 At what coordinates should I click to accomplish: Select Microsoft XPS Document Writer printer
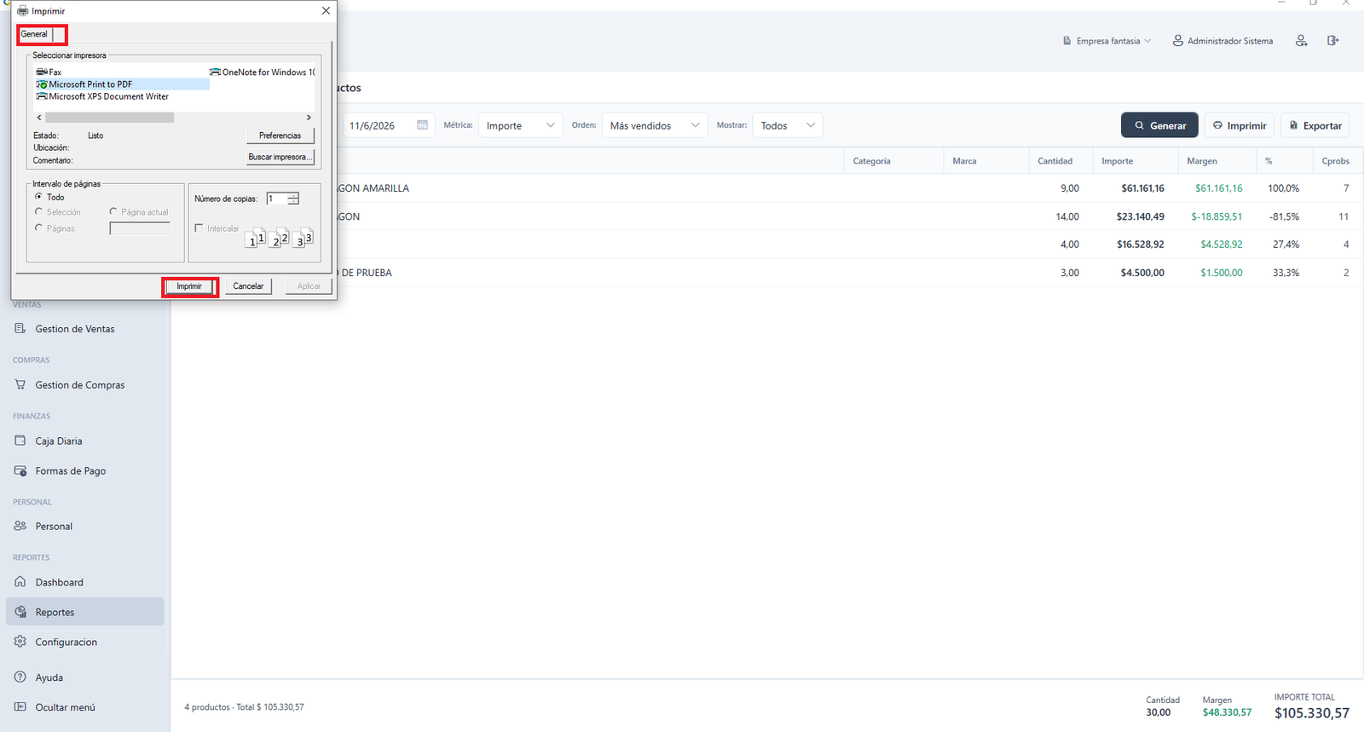pos(102,96)
